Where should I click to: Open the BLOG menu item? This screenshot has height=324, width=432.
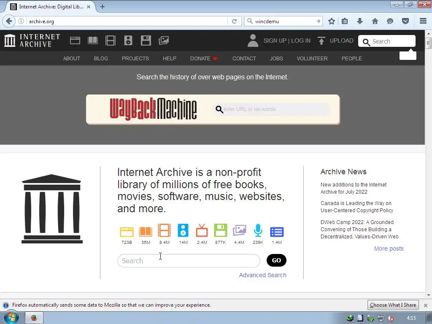tap(101, 58)
